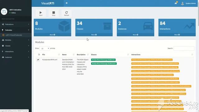Expand the Interactions menu chevron

29,51
